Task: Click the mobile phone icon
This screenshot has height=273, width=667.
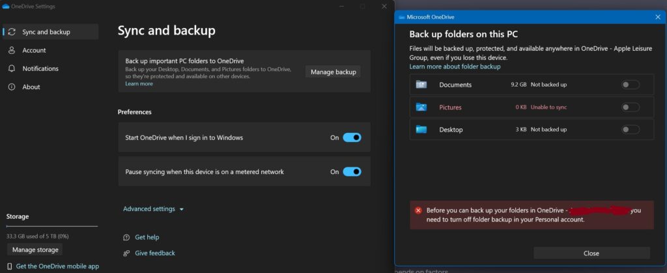Action: [10, 266]
